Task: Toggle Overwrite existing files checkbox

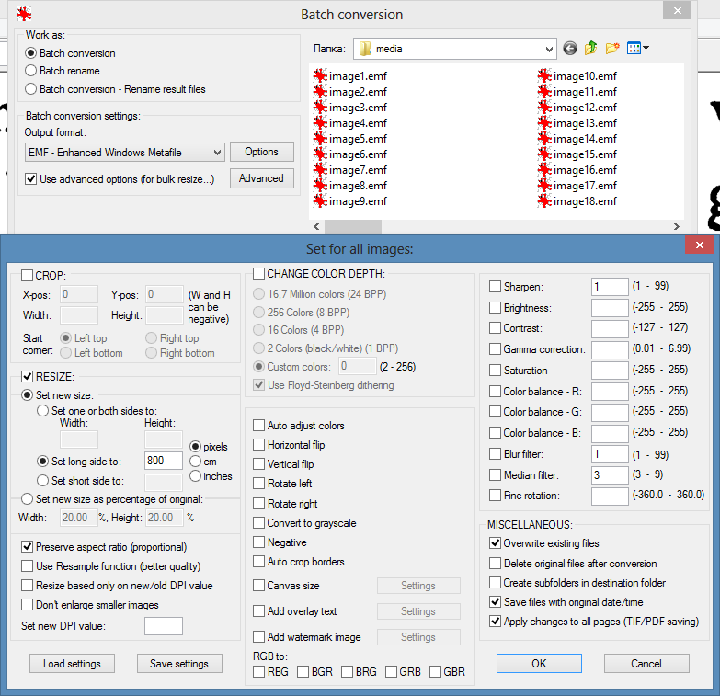Action: pyautogui.click(x=495, y=542)
